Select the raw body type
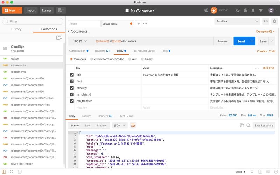This screenshot has width=280, height=175. (129, 59)
